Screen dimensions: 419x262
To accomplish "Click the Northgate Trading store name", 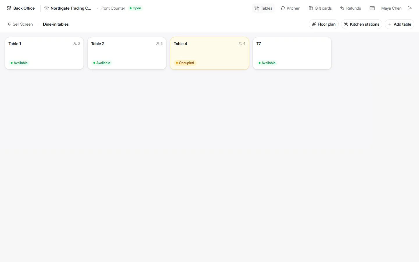I will 71,8.
